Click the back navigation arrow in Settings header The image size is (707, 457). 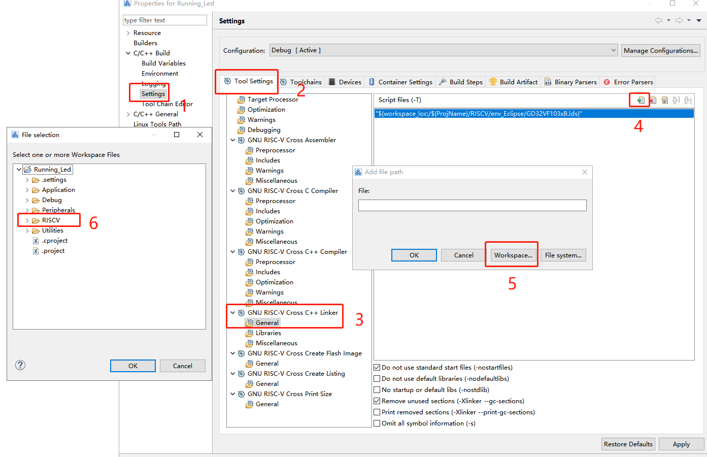pos(659,20)
